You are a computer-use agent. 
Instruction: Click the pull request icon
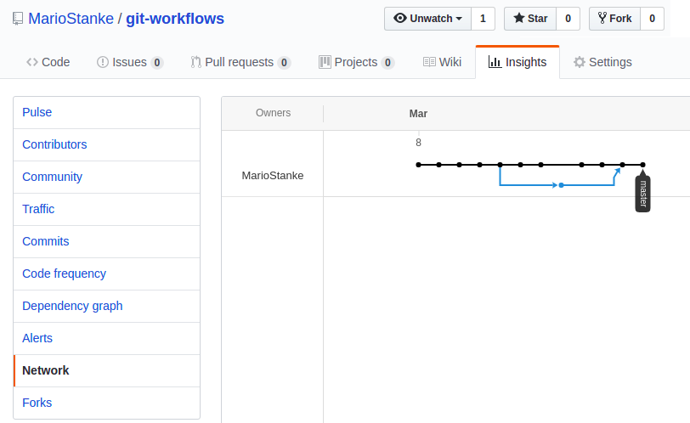[x=195, y=62]
